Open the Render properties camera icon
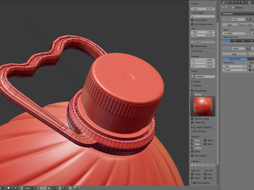The height and width of the screenshot is (190, 254). pos(229,2)
